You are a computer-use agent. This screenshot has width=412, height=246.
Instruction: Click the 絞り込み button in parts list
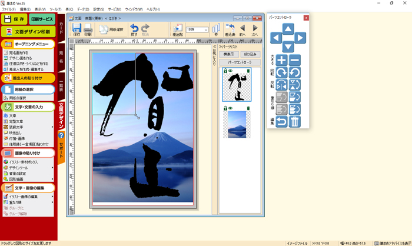coord(250,54)
